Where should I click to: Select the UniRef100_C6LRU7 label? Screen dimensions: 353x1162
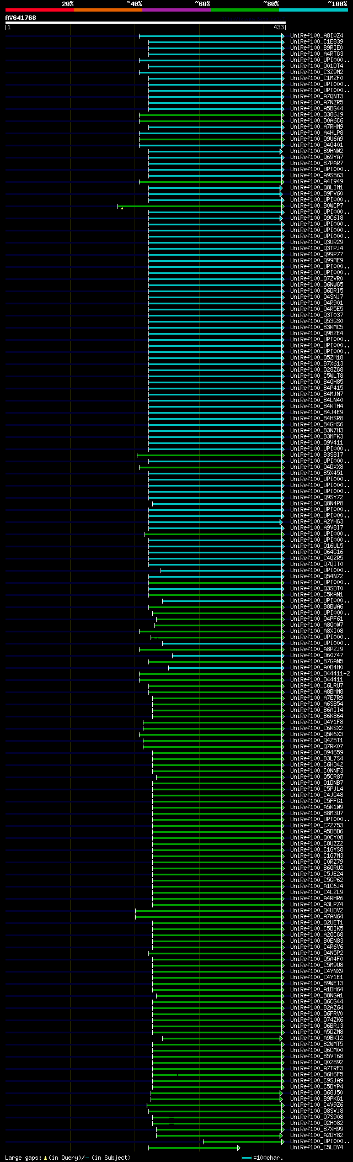point(317,686)
